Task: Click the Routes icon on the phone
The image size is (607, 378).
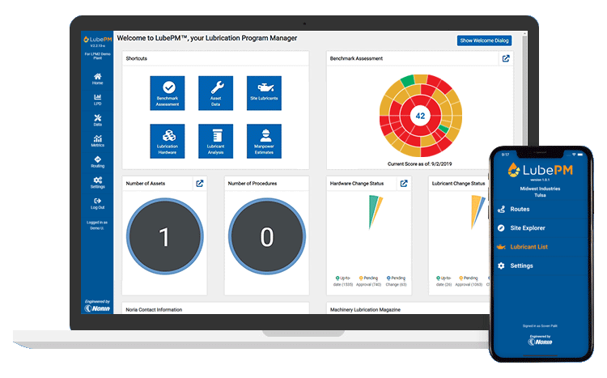Action: [501, 209]
